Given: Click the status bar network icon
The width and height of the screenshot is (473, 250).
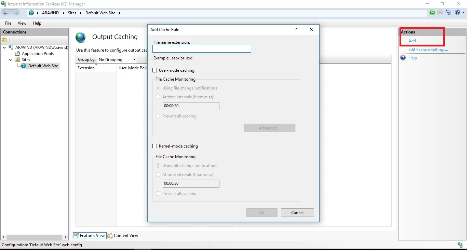Looking at the screenshot, I should click(460, 245).
